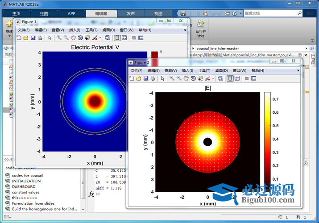
Task: Save figure icon in Figure 1 toolbar
Action: point(33,38)
